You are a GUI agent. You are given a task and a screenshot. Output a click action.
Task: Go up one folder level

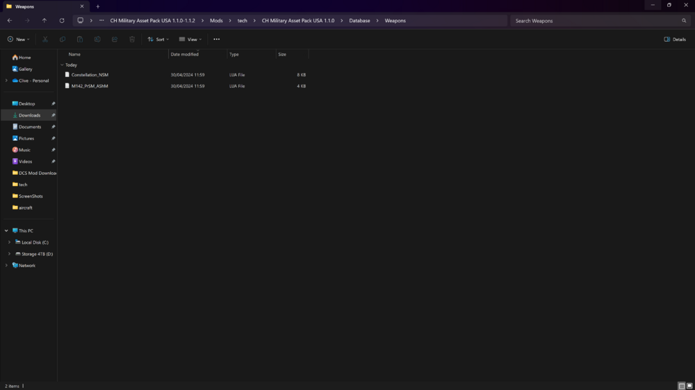coord(44,20)
